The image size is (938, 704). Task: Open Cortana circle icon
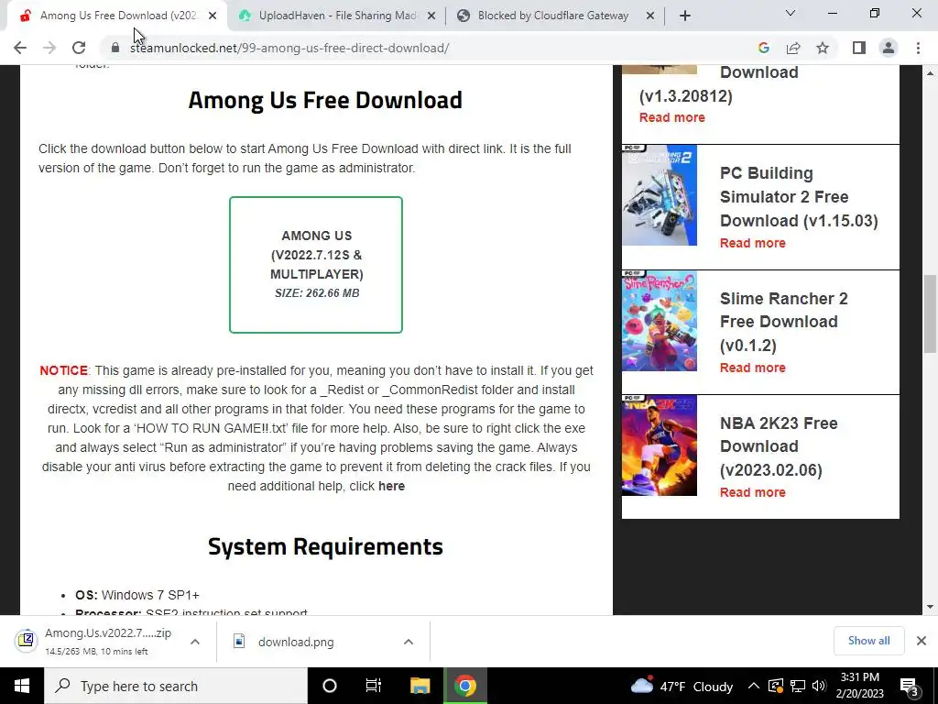(x=330, y=686)
